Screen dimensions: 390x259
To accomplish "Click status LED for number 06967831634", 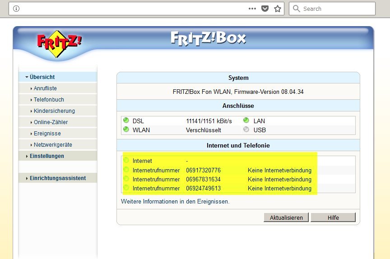I will point(126,179).
